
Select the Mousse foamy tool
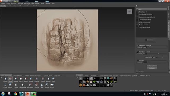(31, 80)
